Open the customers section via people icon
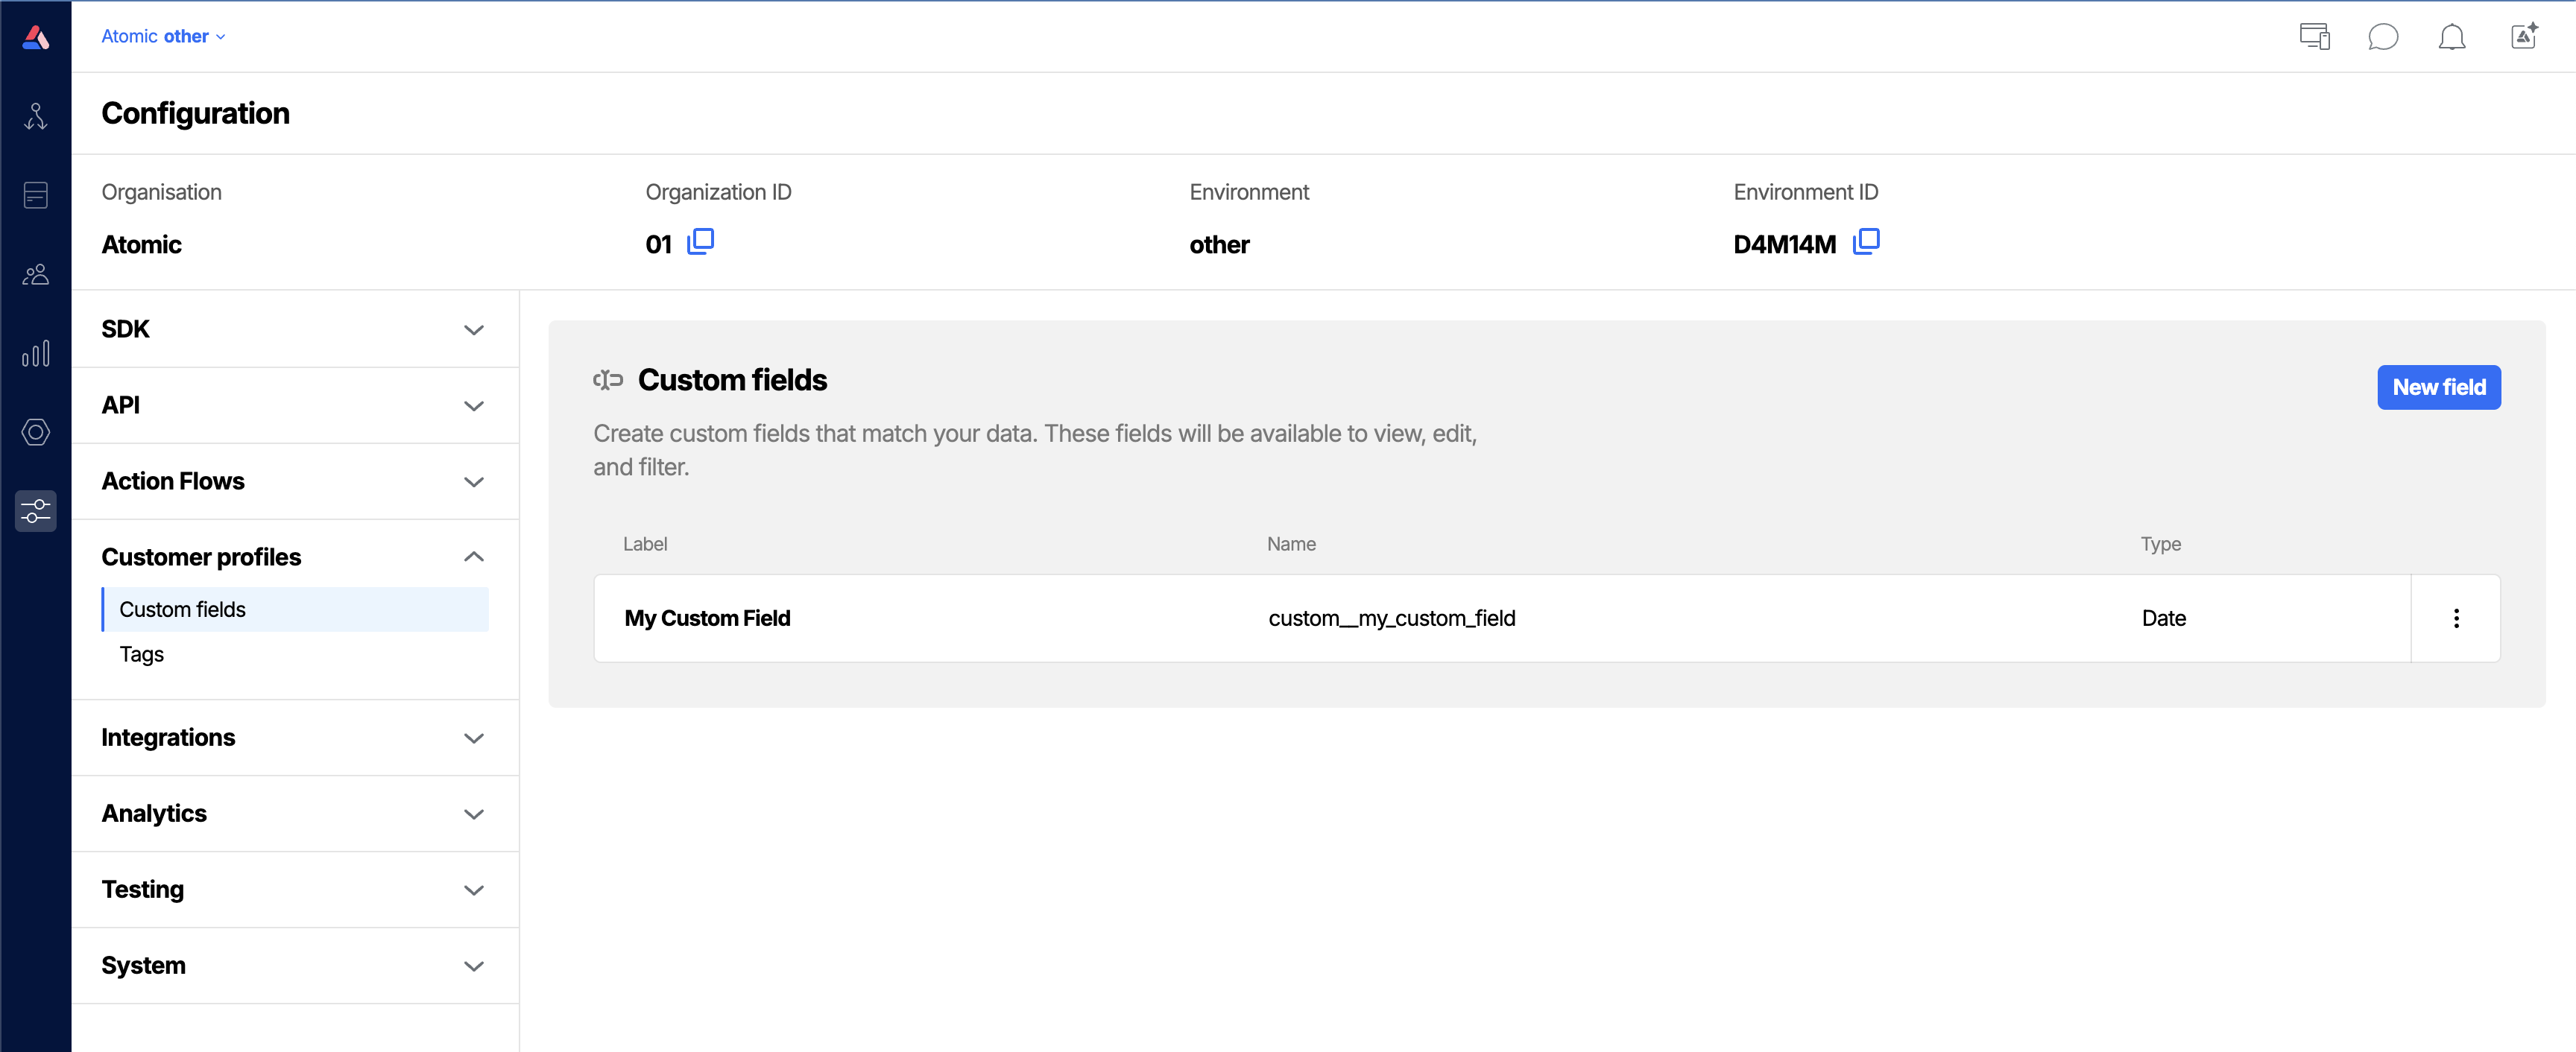The height and width of the screenshot is (1052, 2576). (x=36, y=274)
